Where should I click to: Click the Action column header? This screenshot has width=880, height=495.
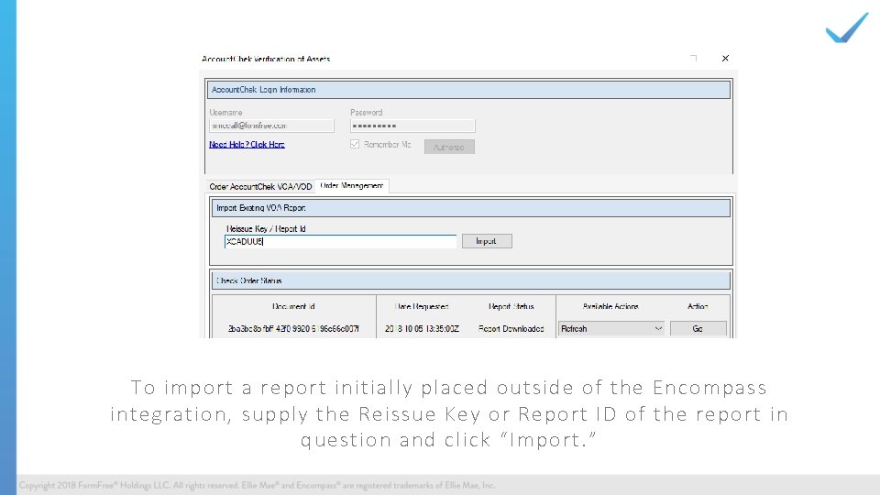click(x=698, y=306)
